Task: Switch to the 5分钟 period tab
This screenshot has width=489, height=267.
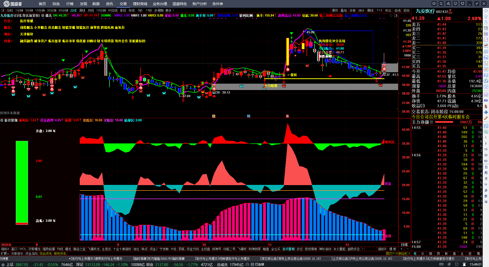Action: [x=29, y=10]
